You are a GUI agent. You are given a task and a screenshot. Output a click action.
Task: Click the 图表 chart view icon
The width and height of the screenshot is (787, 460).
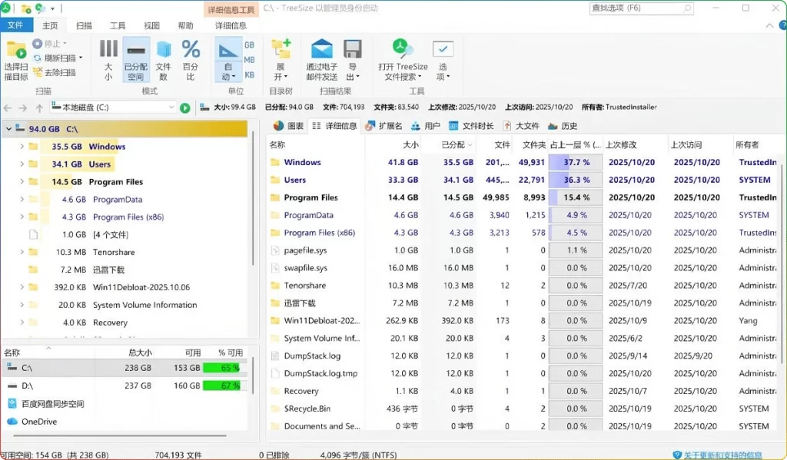287,126
